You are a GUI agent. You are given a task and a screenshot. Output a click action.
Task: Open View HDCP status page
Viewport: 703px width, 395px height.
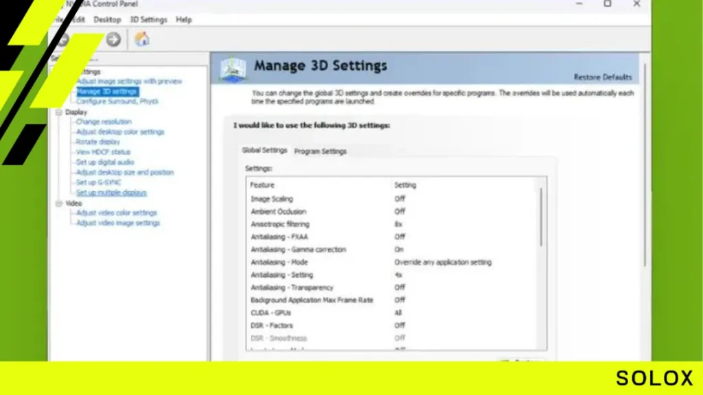(x=103, y=152)
